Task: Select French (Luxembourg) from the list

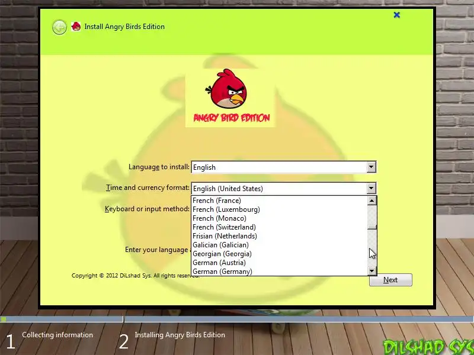Action: (279, 209)
